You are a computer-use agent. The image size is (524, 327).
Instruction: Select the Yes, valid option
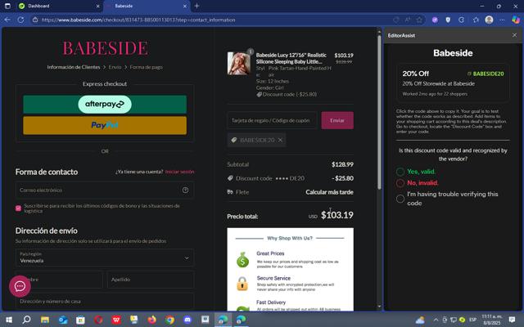(x=400, y=172)
